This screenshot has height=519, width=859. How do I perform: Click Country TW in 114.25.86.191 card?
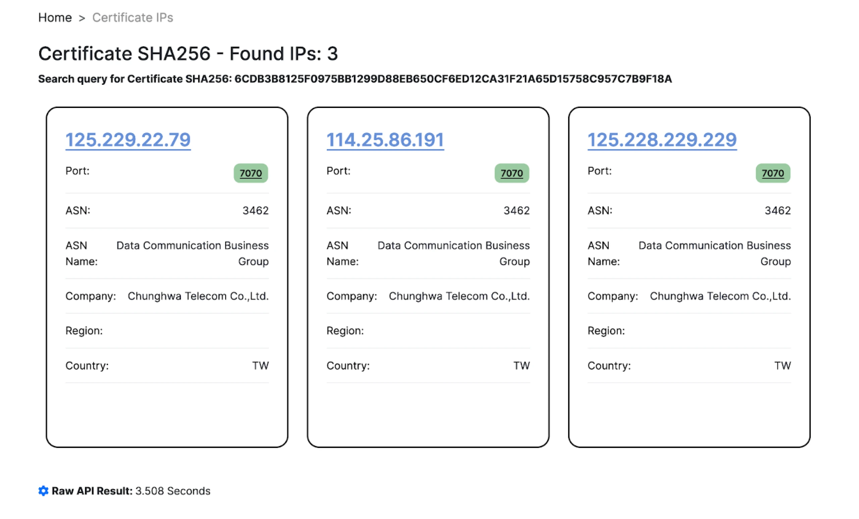click(x=521, y=366)
